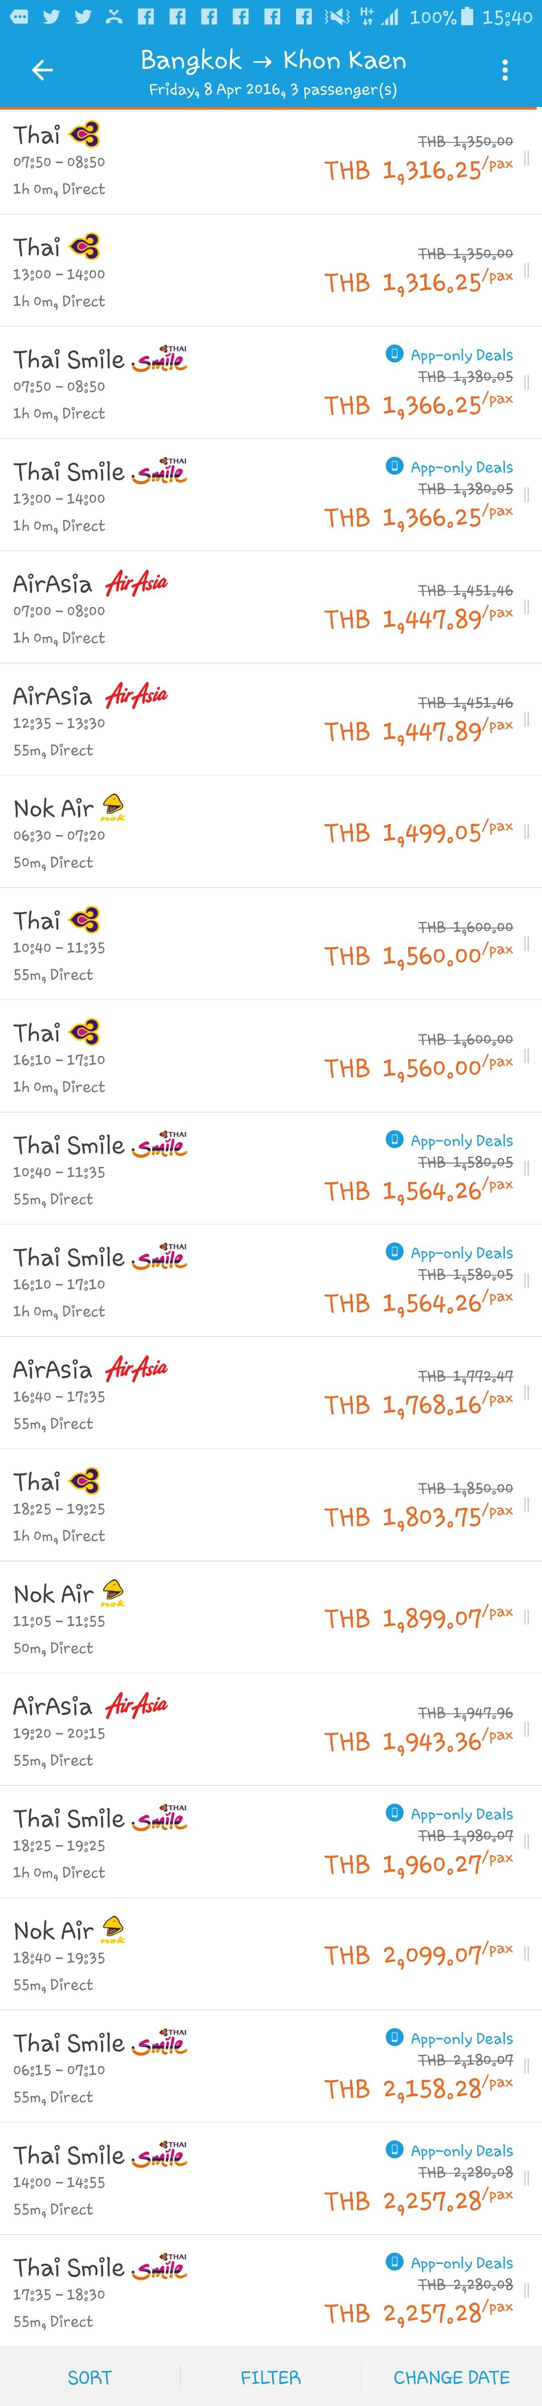Open the SORT options

89,2377
